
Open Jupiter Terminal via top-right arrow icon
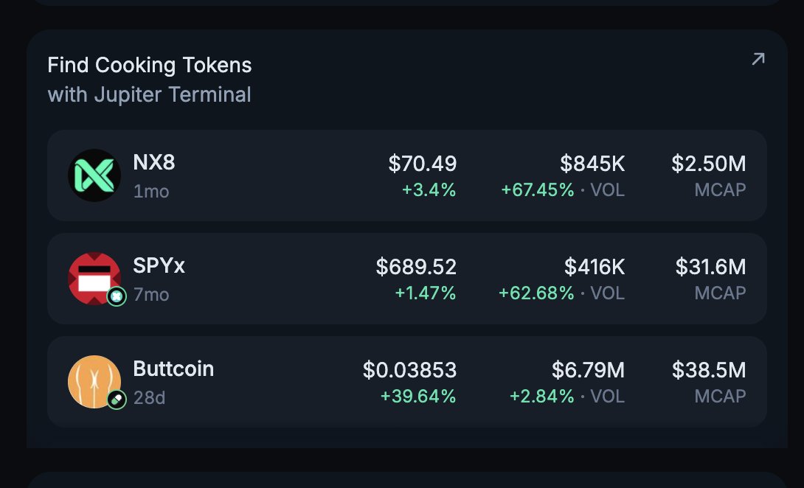coord(758,59)
